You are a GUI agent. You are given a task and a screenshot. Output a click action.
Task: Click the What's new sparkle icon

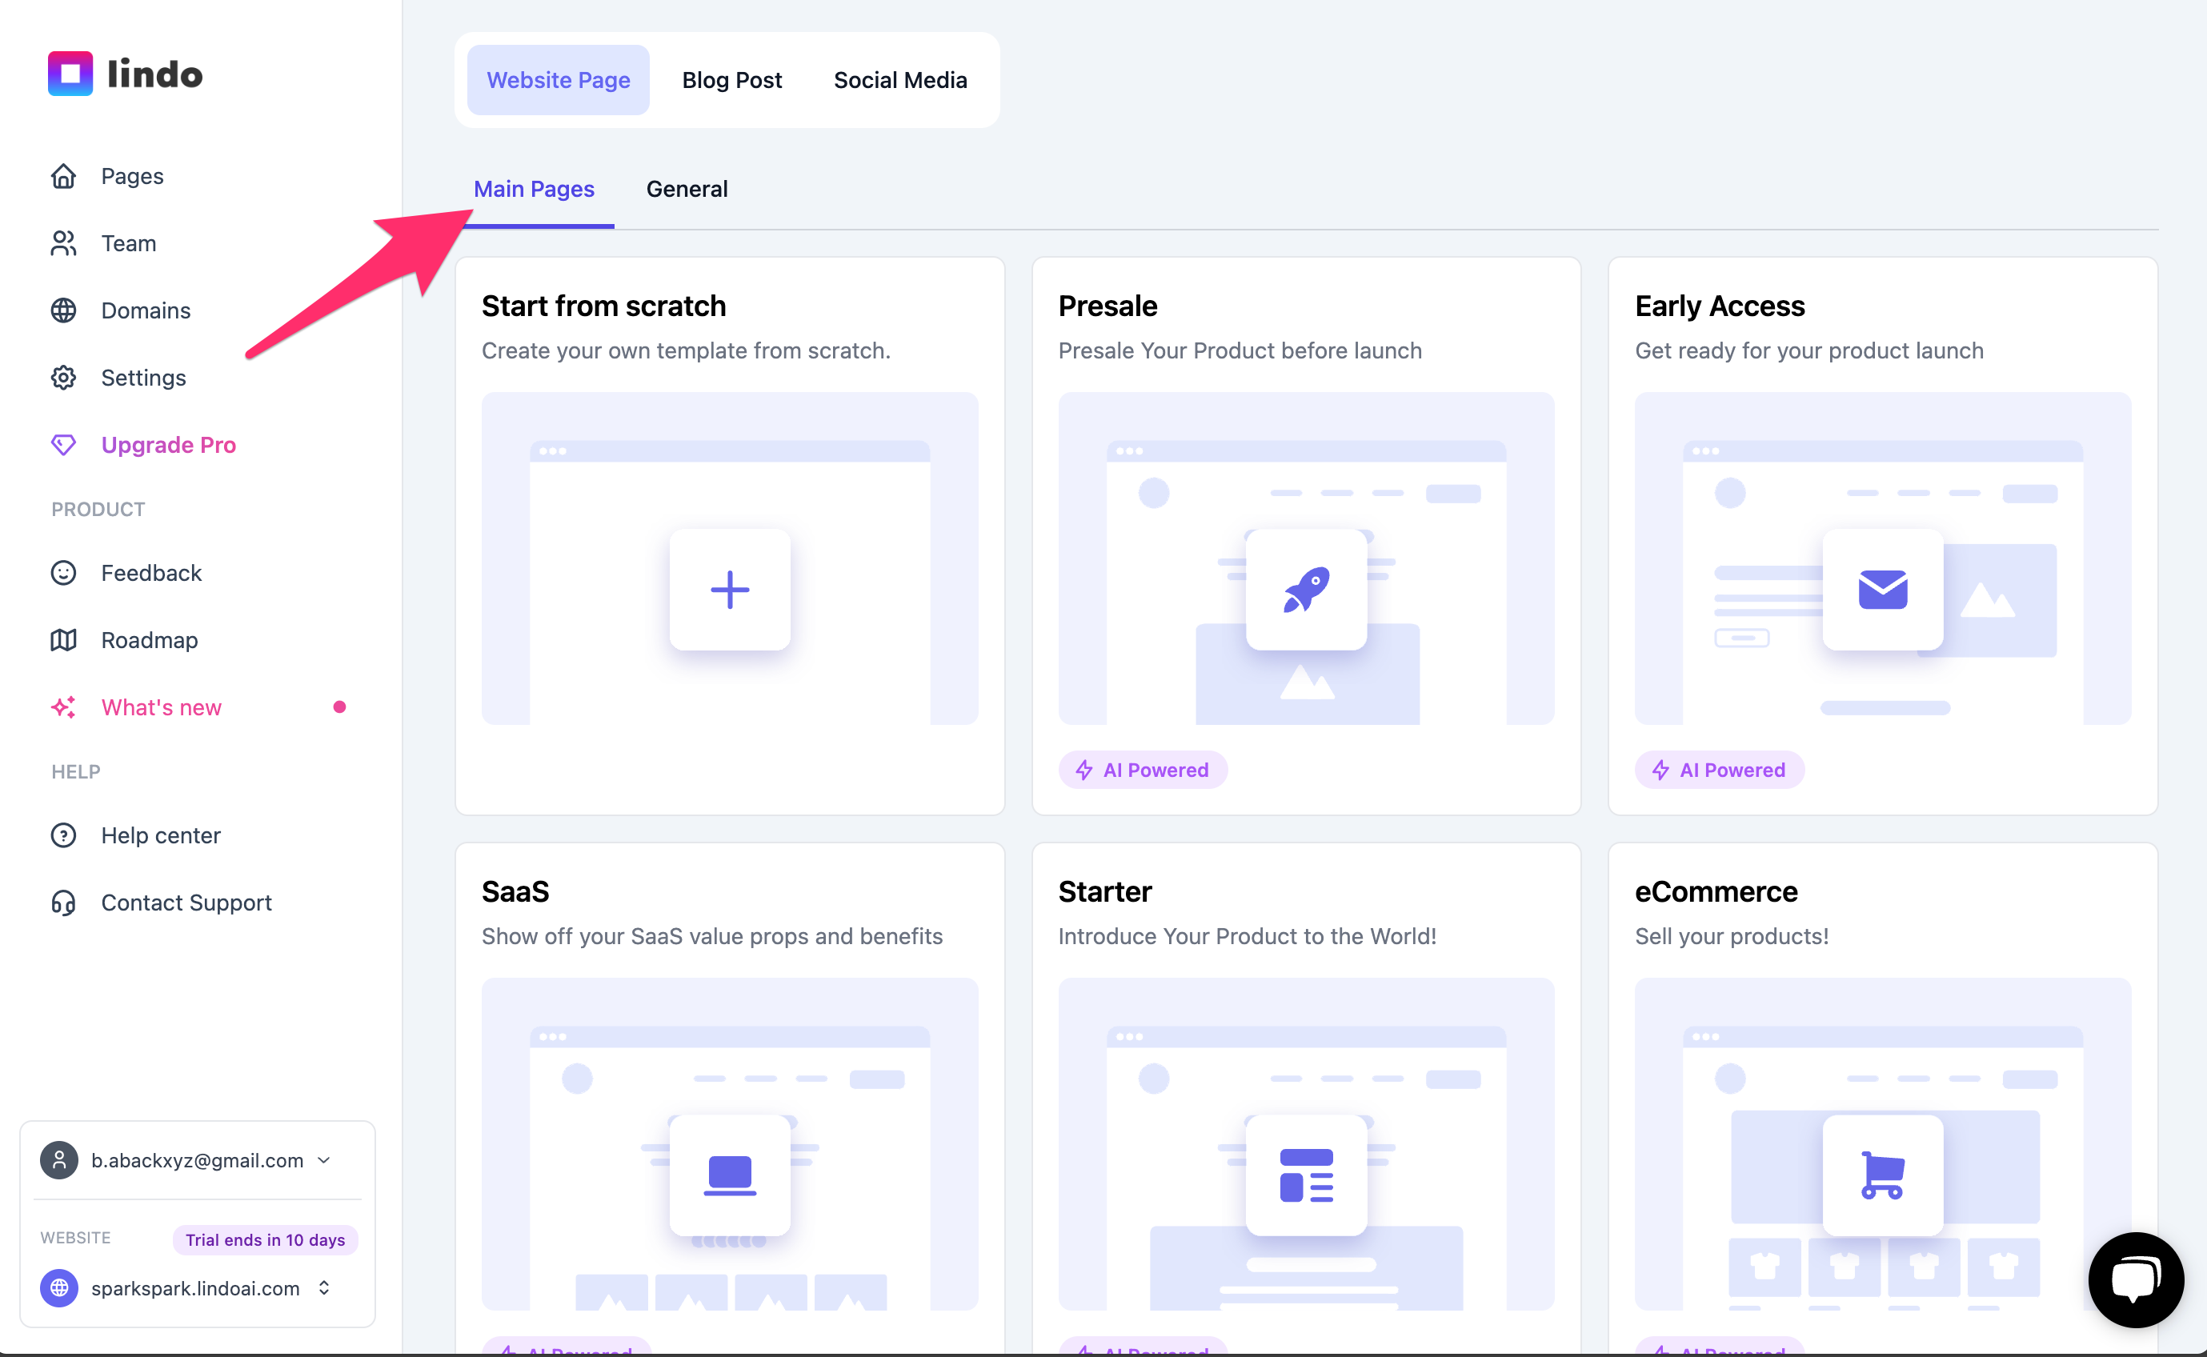[x=64, y=707]
